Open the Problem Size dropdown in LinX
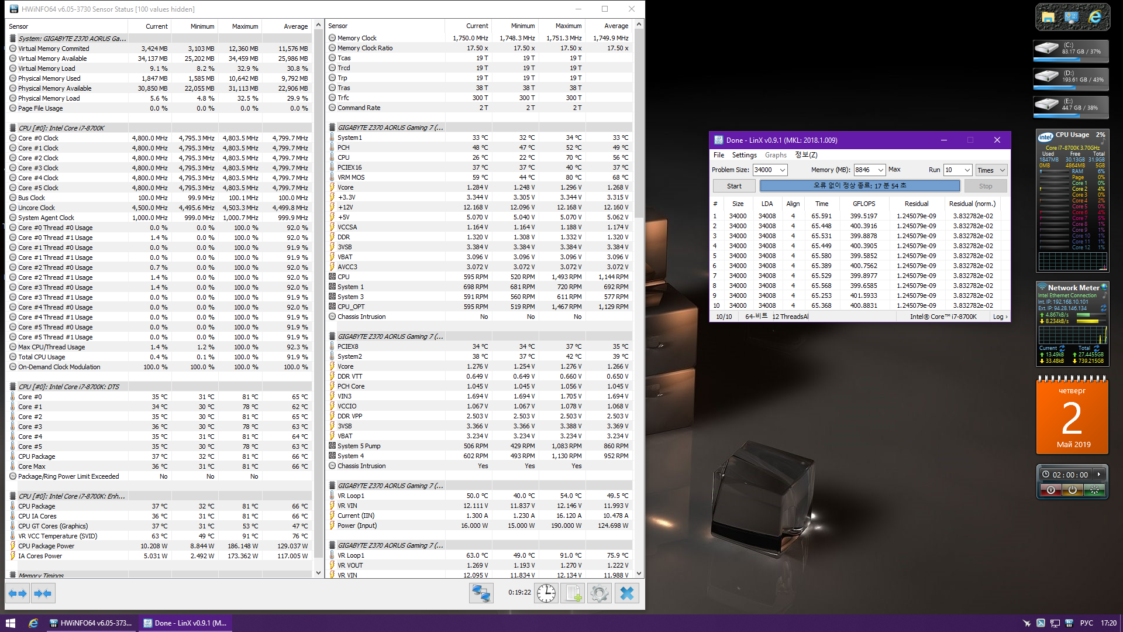This screenshot has width=1123, height=632. [782, 170]
